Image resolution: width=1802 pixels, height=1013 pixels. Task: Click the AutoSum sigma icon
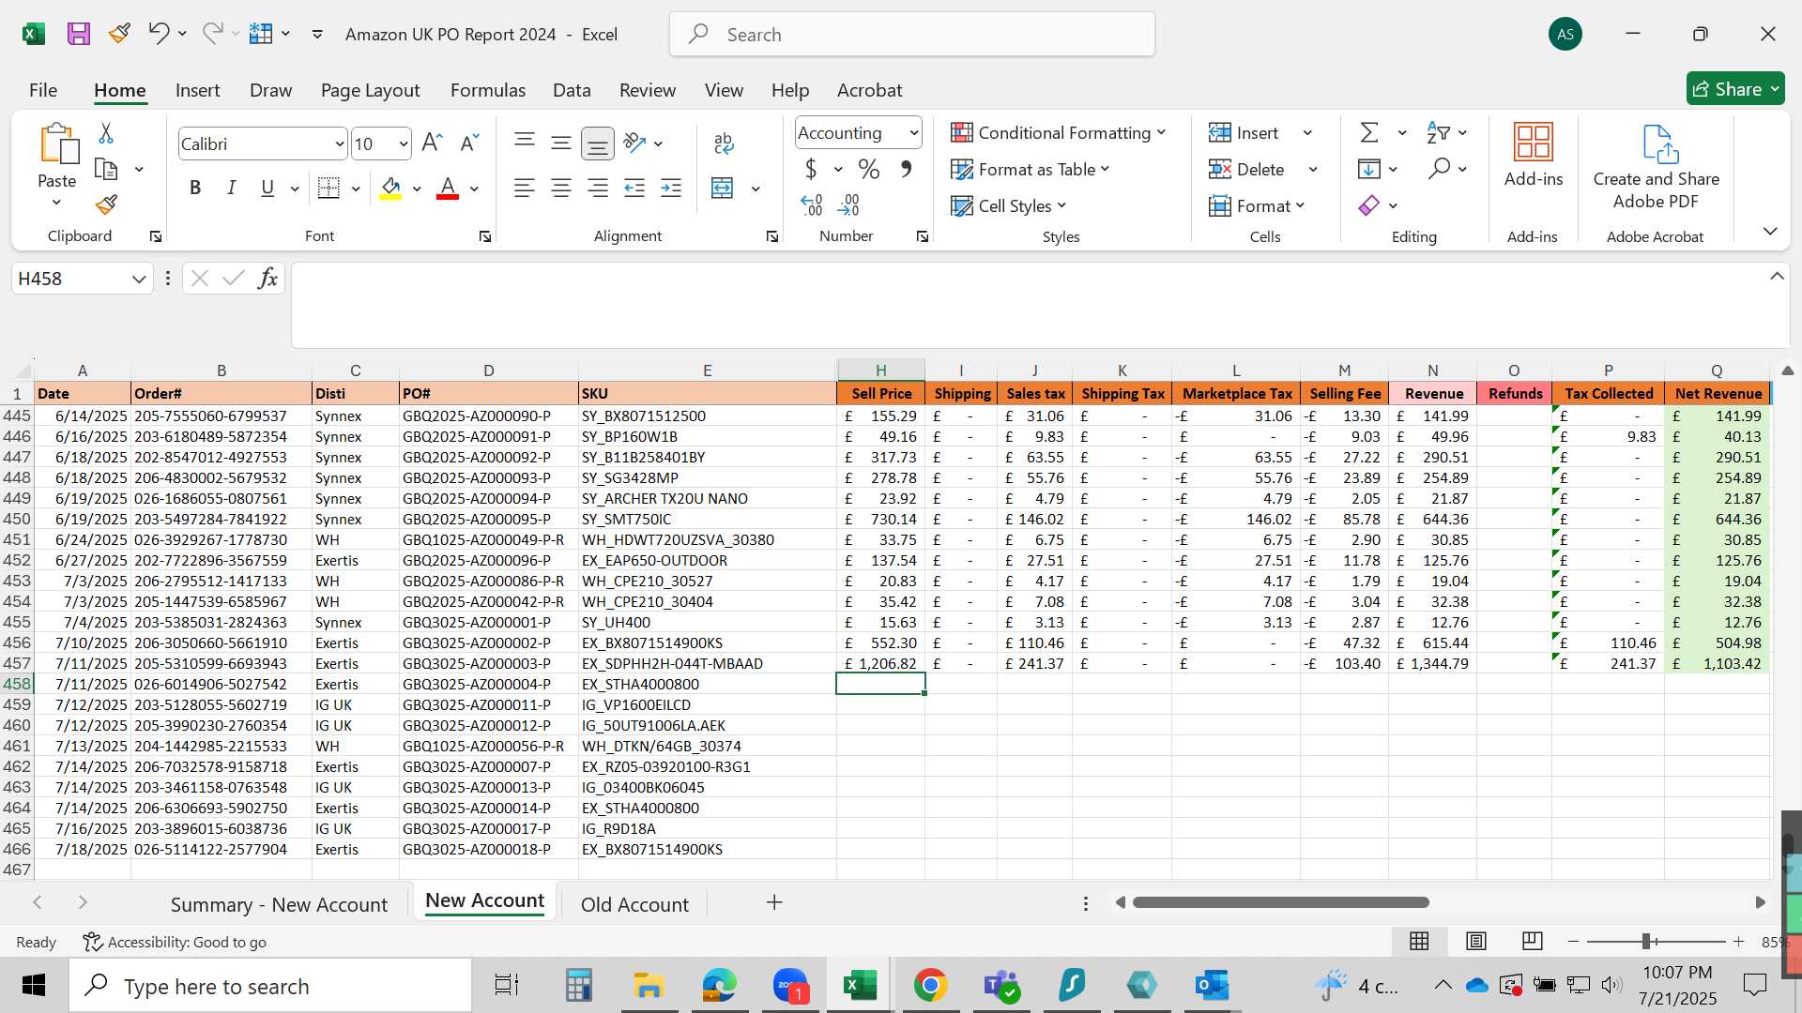click(x=1369, y=132)
